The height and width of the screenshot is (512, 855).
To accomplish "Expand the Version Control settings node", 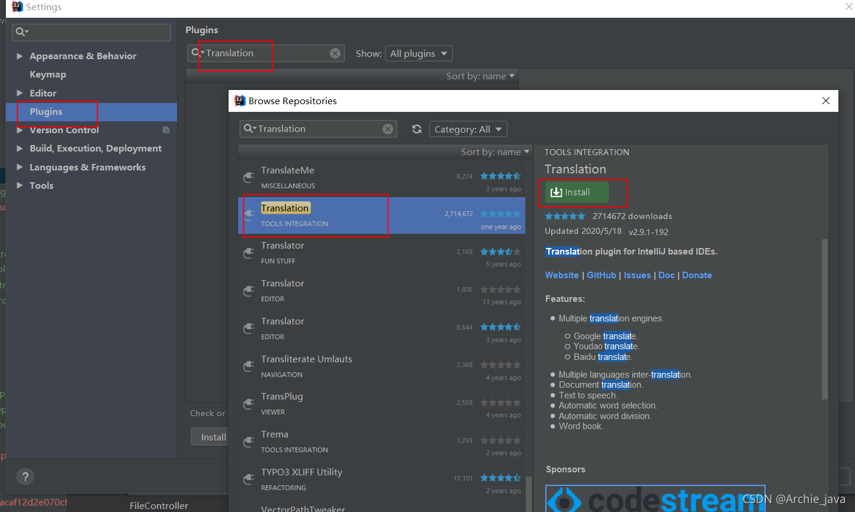I will coord(20,130).
